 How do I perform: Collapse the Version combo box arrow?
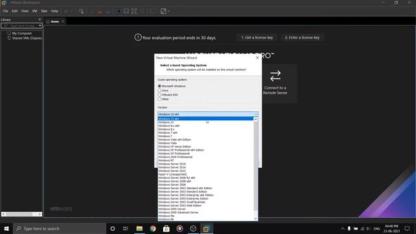[255, 114]
